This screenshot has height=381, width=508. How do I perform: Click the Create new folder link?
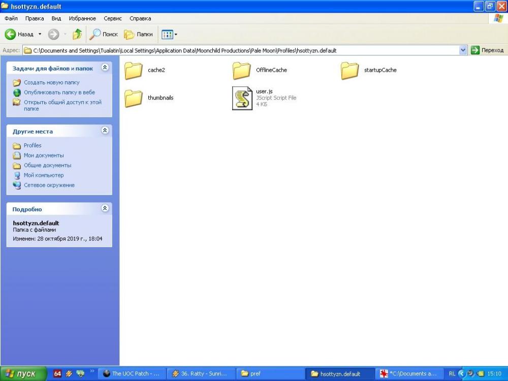[x=51, y=82]
